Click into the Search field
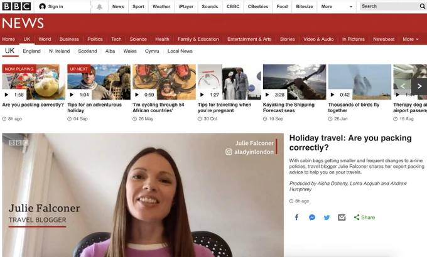 coord(389,6)
